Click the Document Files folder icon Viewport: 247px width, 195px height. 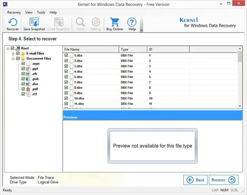(23, 59)
